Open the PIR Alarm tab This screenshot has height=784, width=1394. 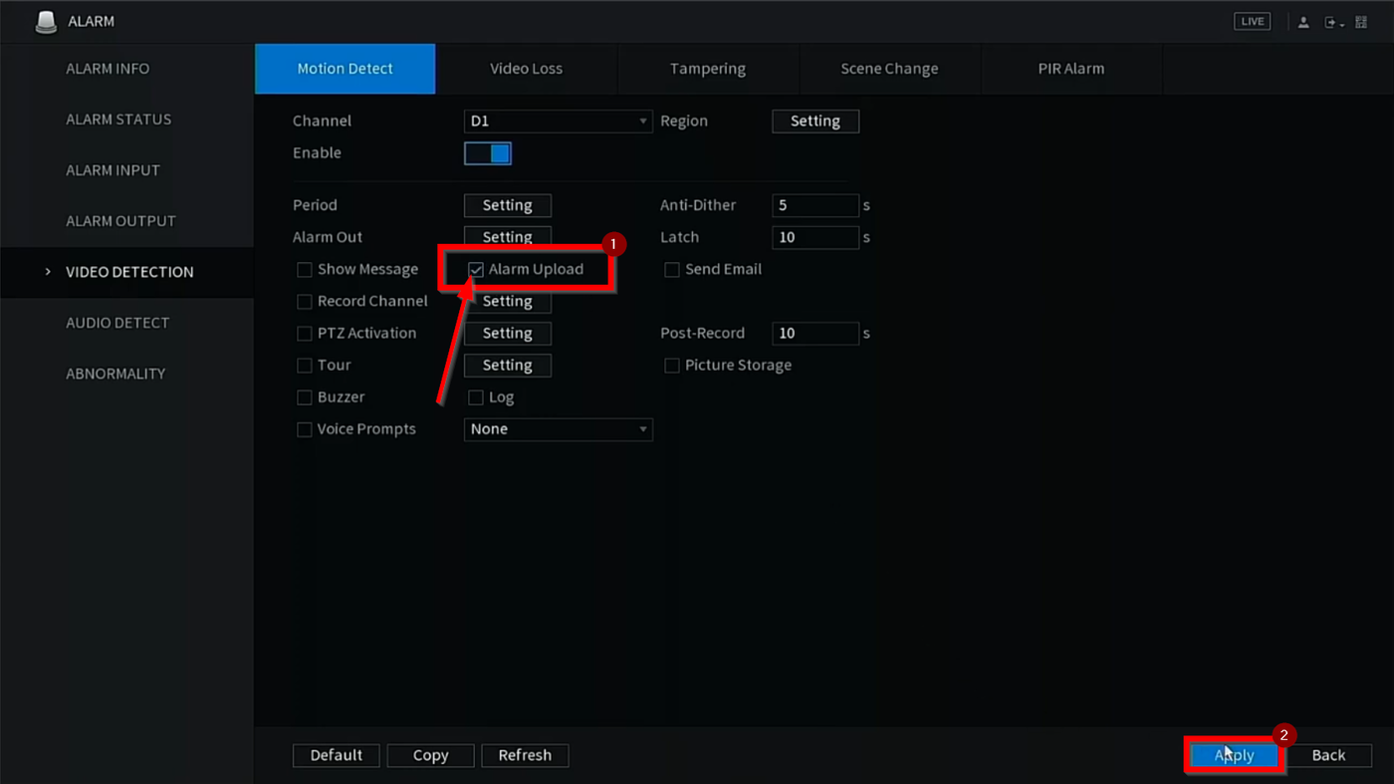(1070, 69)
